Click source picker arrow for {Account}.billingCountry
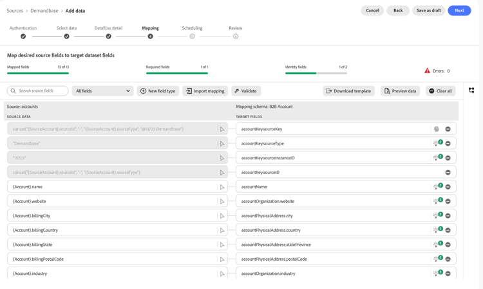This screenshot has height=289, width=483. click(x=222, y=230)
